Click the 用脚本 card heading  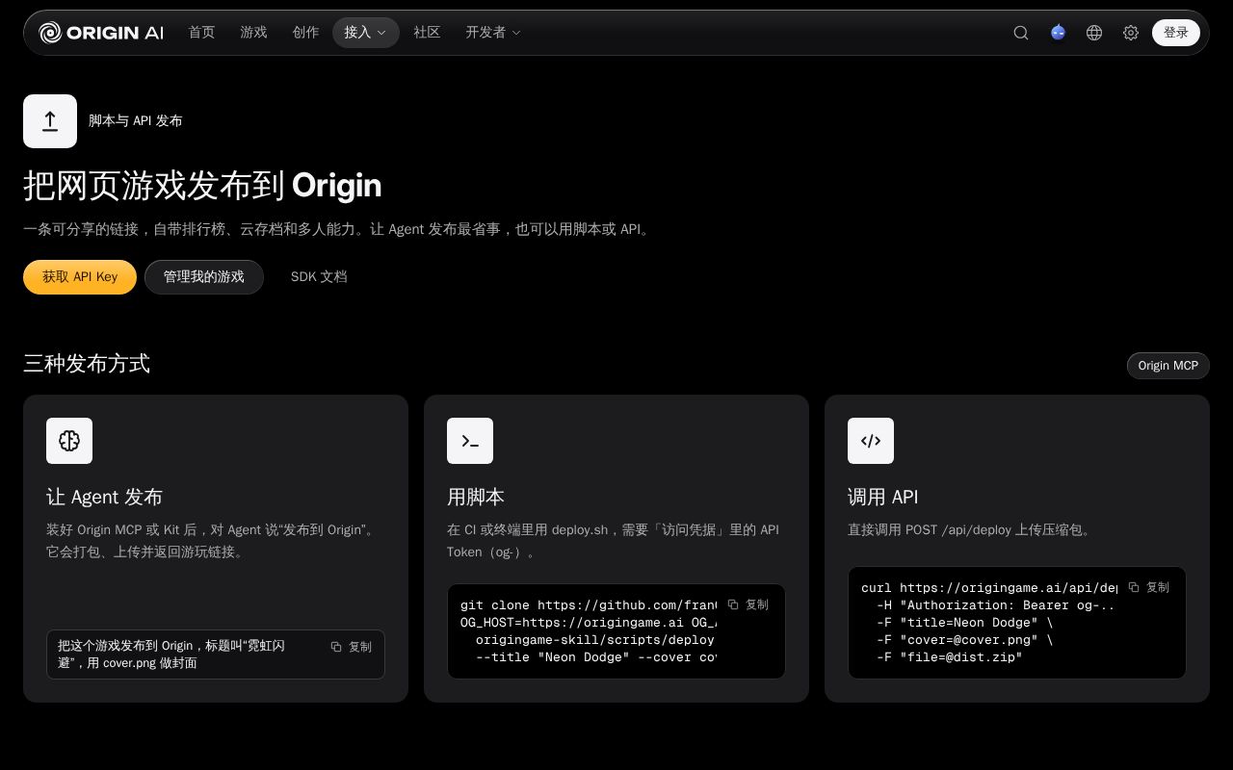476,497
